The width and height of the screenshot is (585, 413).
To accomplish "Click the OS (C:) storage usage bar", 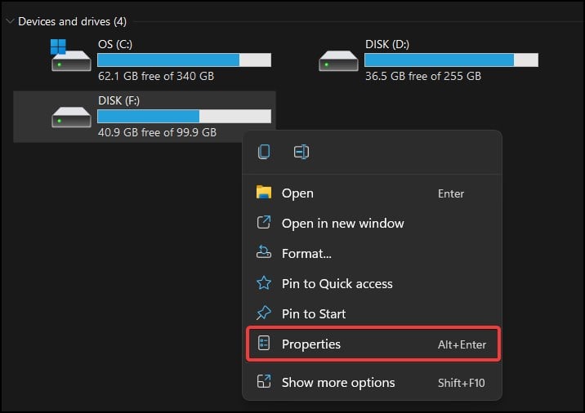I will (185, 60).
